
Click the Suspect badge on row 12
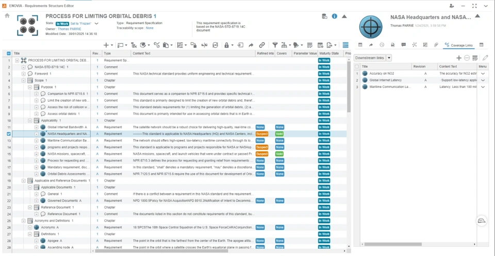pyautogui.click(x=262, y=134)
